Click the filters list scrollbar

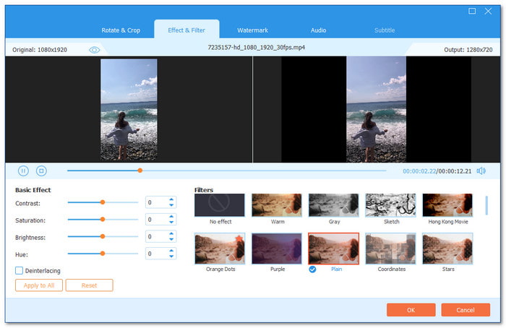click(486, 205)
